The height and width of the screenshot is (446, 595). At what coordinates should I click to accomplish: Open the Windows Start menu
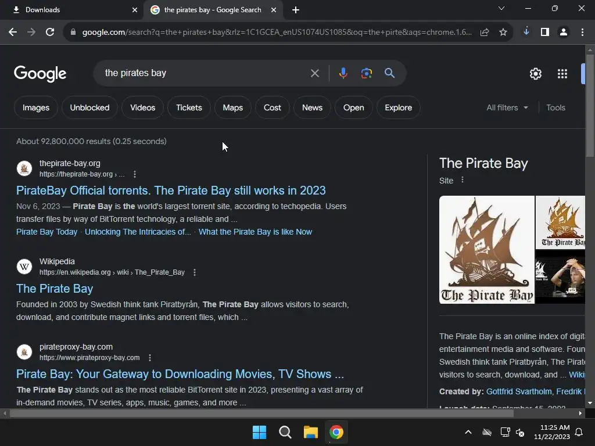(x=260, y=432)
